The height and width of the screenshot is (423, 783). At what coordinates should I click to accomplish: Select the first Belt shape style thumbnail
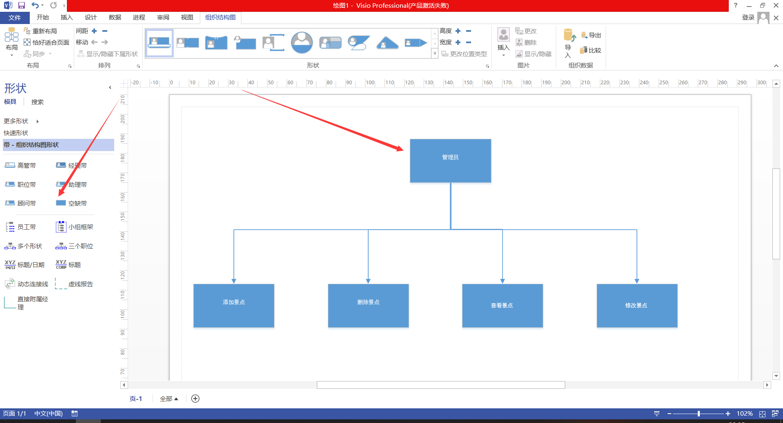click(159, 43)
